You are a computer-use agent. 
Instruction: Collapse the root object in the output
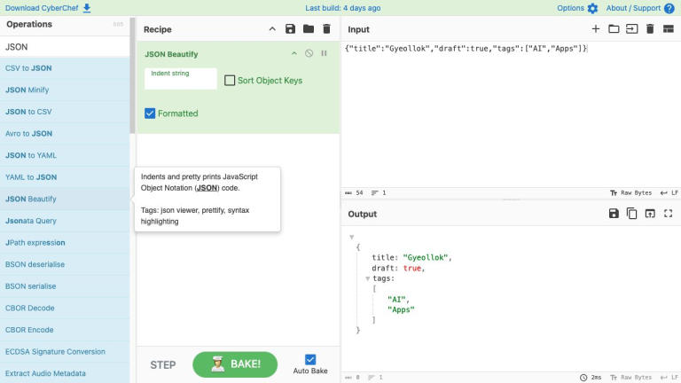pos(352,237)
